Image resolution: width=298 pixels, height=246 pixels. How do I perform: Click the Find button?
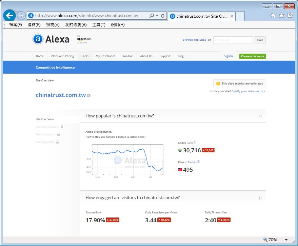[x=260, y=40]
